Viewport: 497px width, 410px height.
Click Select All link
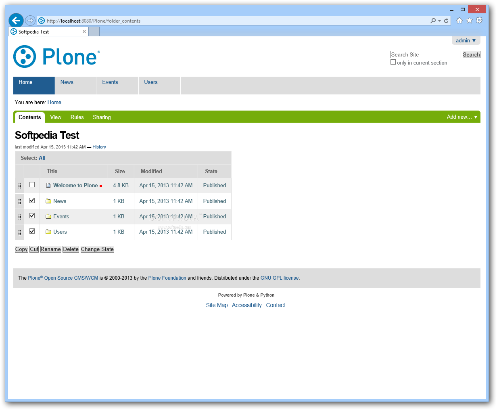pos(42,158)
